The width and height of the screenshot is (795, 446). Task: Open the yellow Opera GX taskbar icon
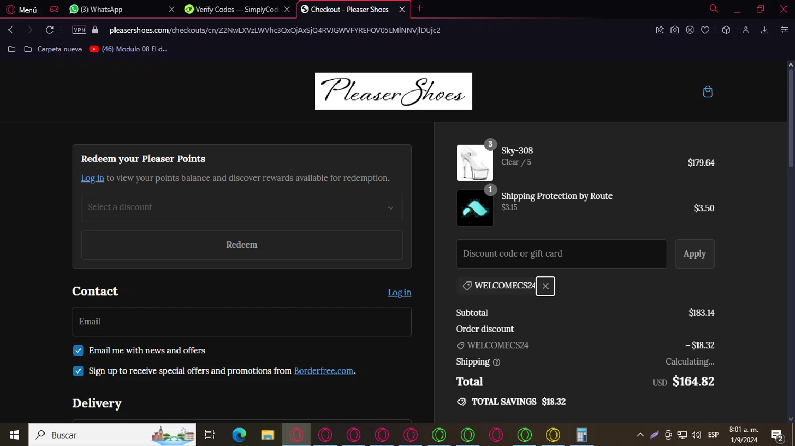pyautogui.click(x=553, y=435)
